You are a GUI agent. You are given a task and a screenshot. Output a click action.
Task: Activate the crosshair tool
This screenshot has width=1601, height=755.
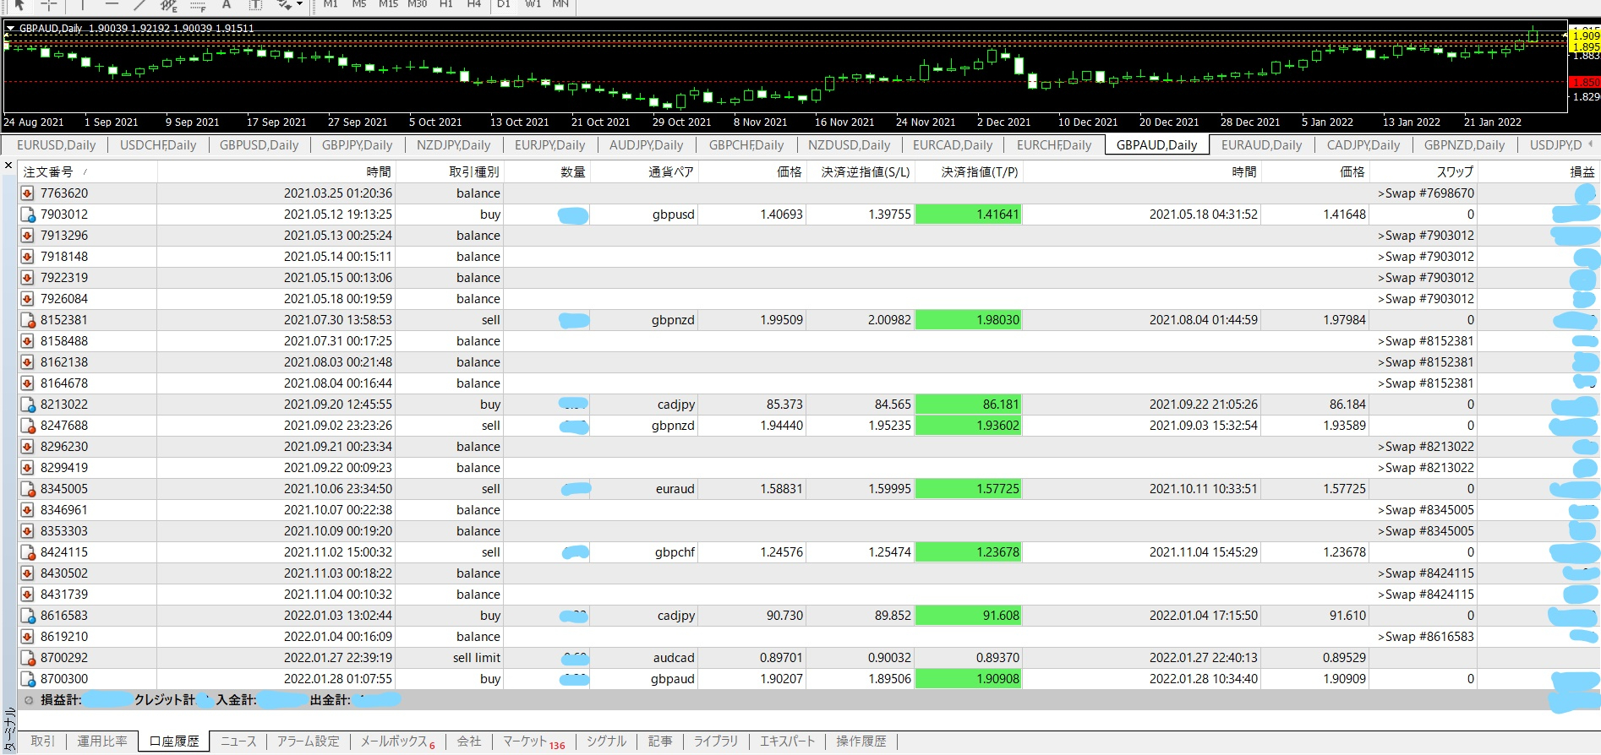pyautogui.click(x=49, y=4)
